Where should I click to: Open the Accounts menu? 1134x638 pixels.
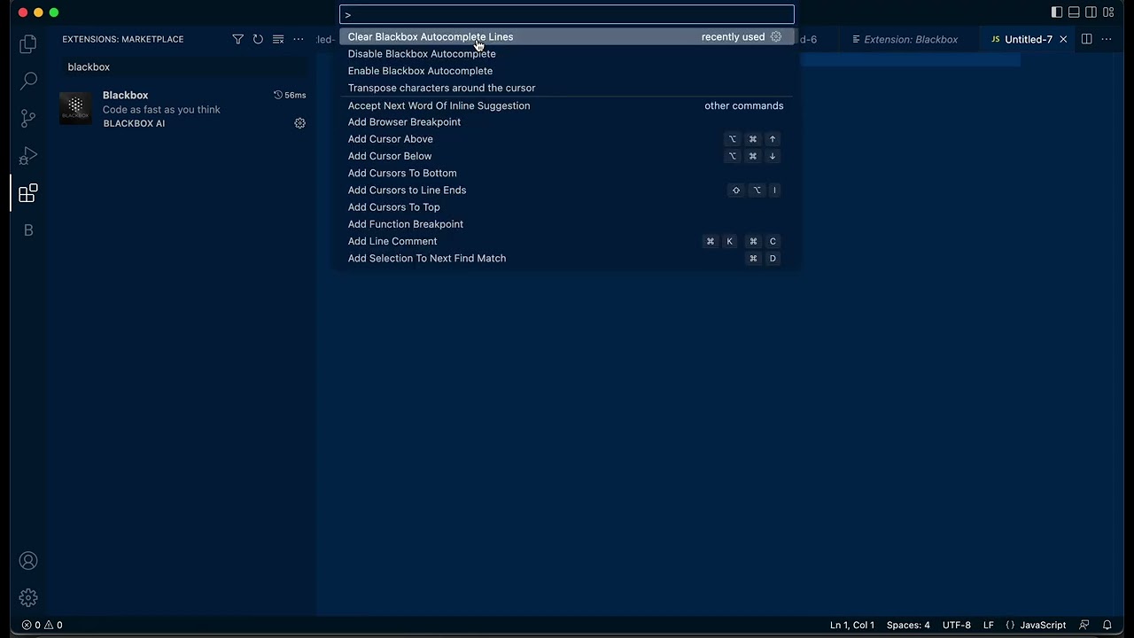click(28, 560)
